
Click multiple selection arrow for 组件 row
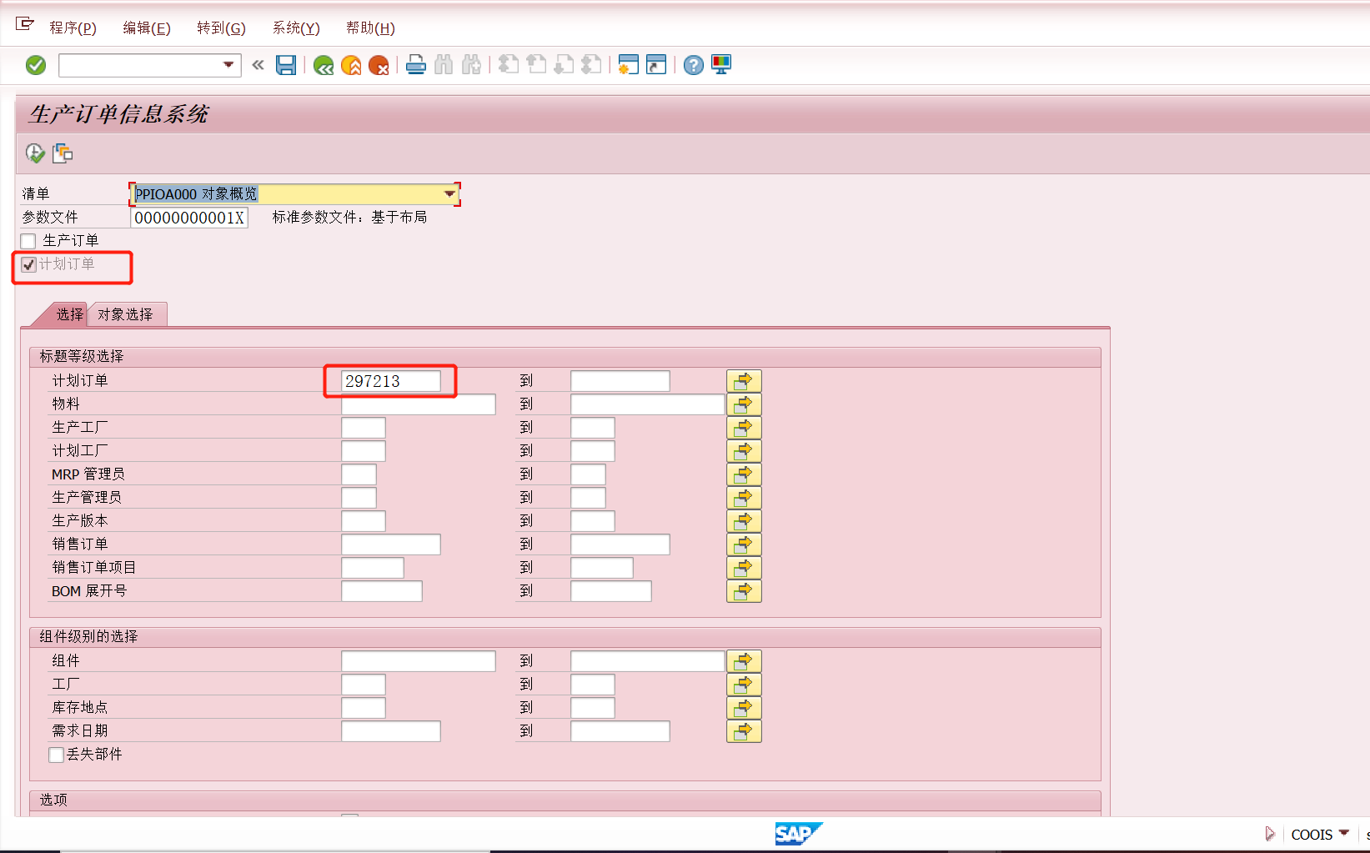[744, 661]
